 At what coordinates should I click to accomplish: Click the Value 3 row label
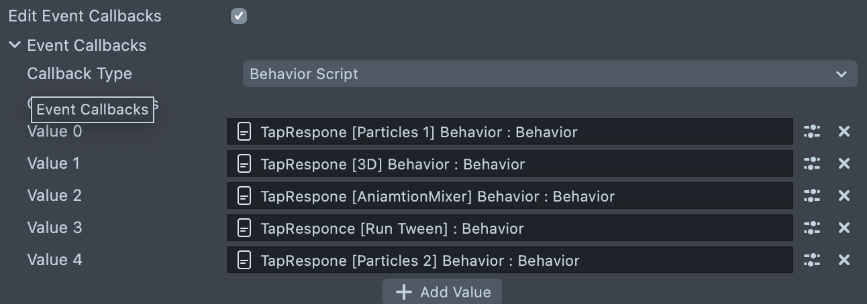click(x=54, y=228)
